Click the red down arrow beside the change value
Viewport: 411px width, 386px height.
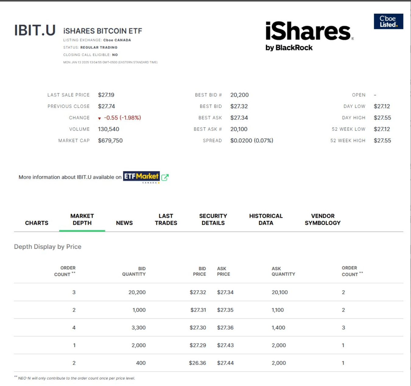click(x=99, y=118)
